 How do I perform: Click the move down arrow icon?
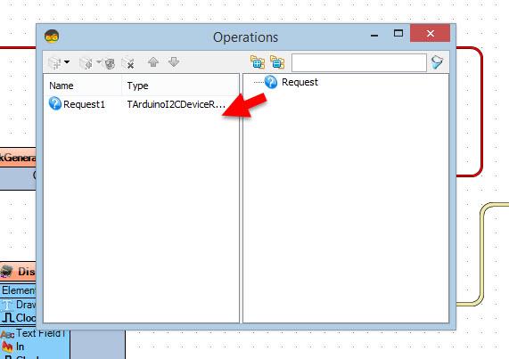(x=174, y=62)
